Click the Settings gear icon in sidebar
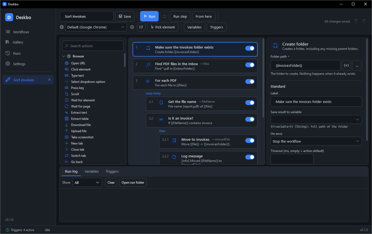Viewport: 372px width, 234px height. [8, 64]
